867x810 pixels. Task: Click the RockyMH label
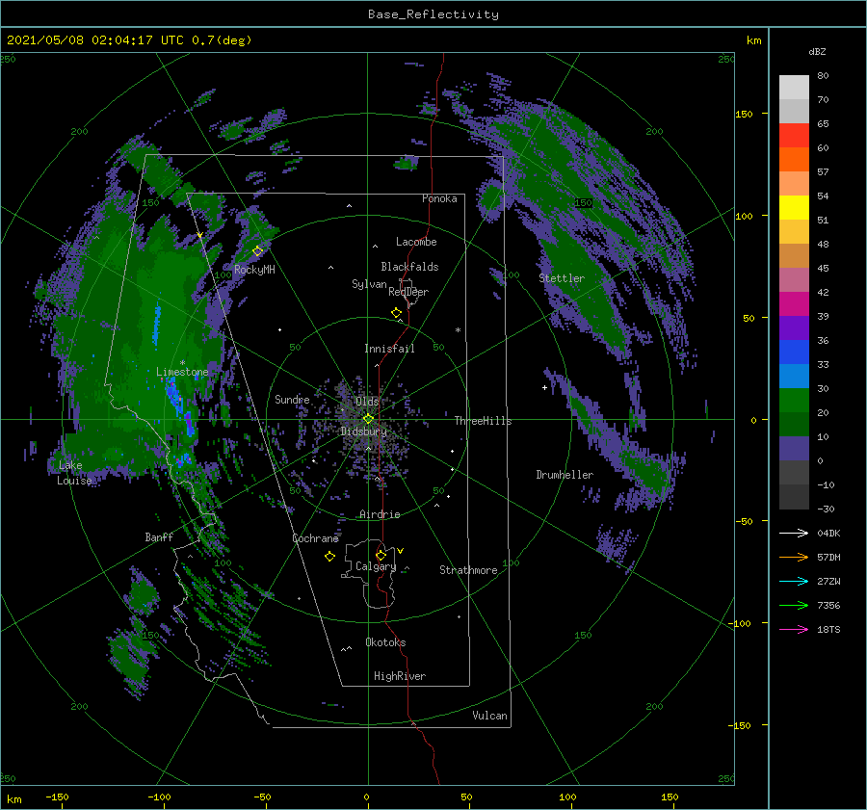point(254,270)
